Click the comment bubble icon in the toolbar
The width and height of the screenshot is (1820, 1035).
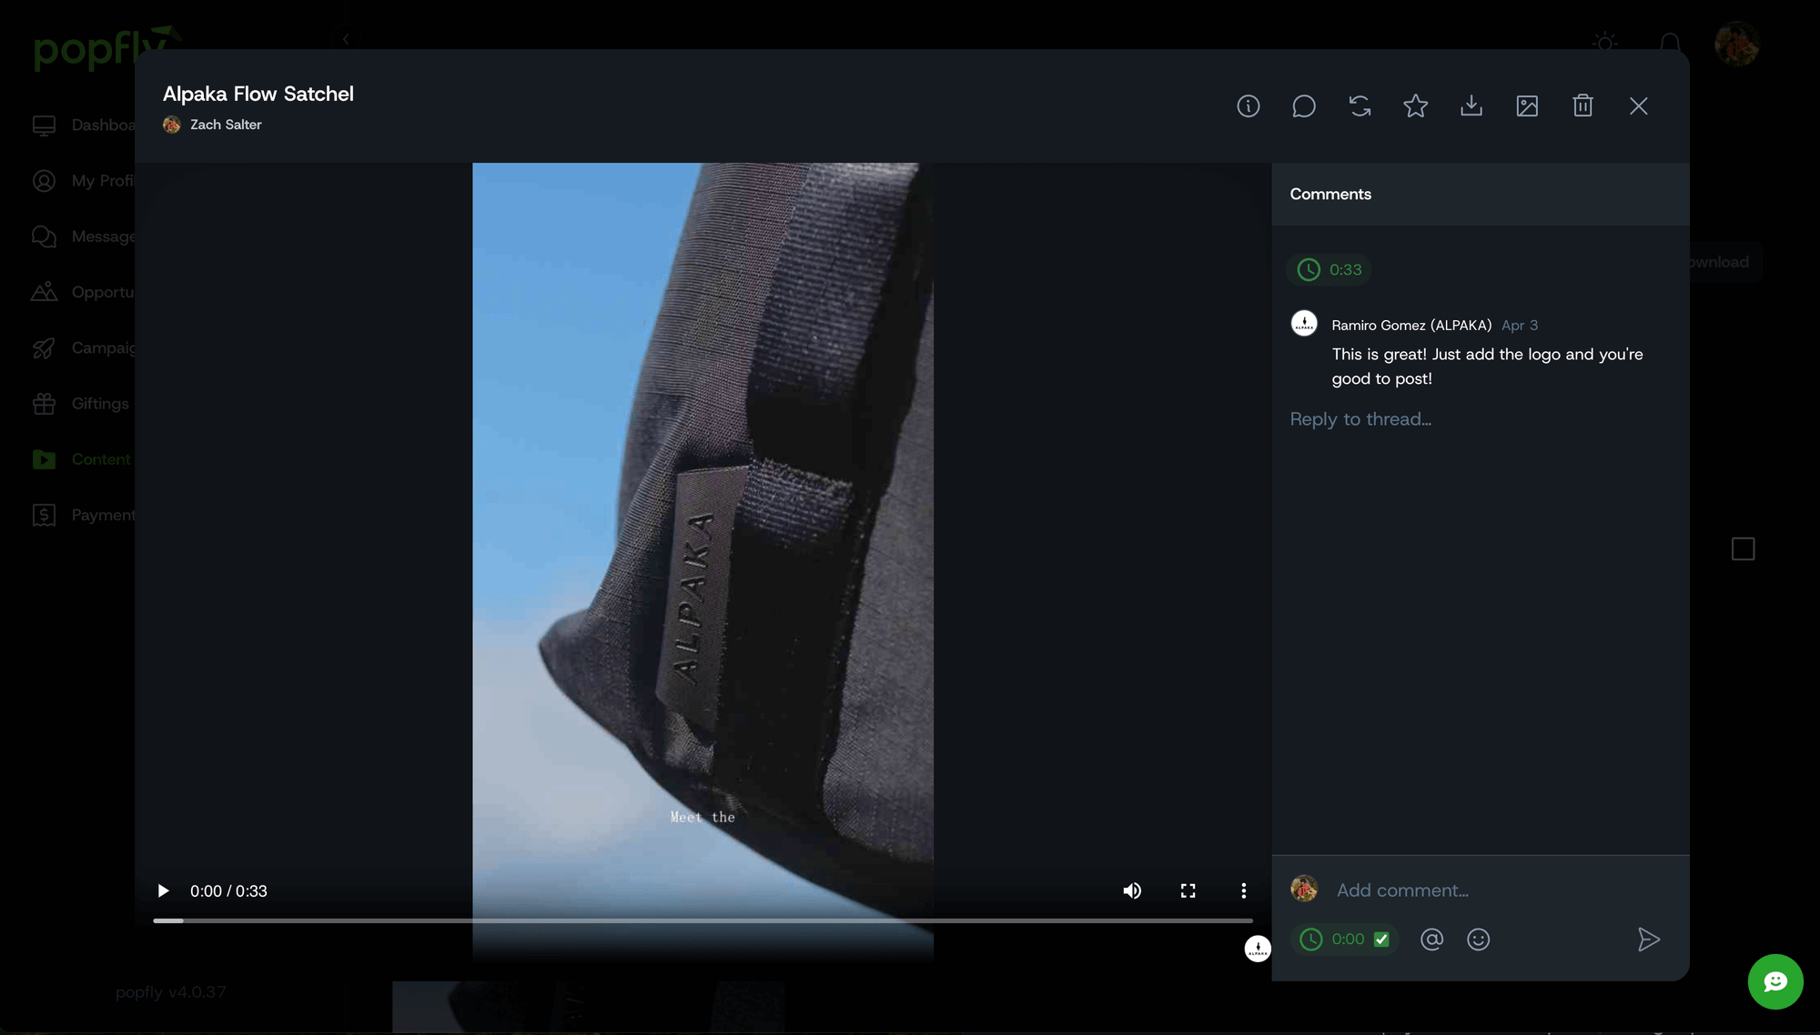coord(1304,106)
